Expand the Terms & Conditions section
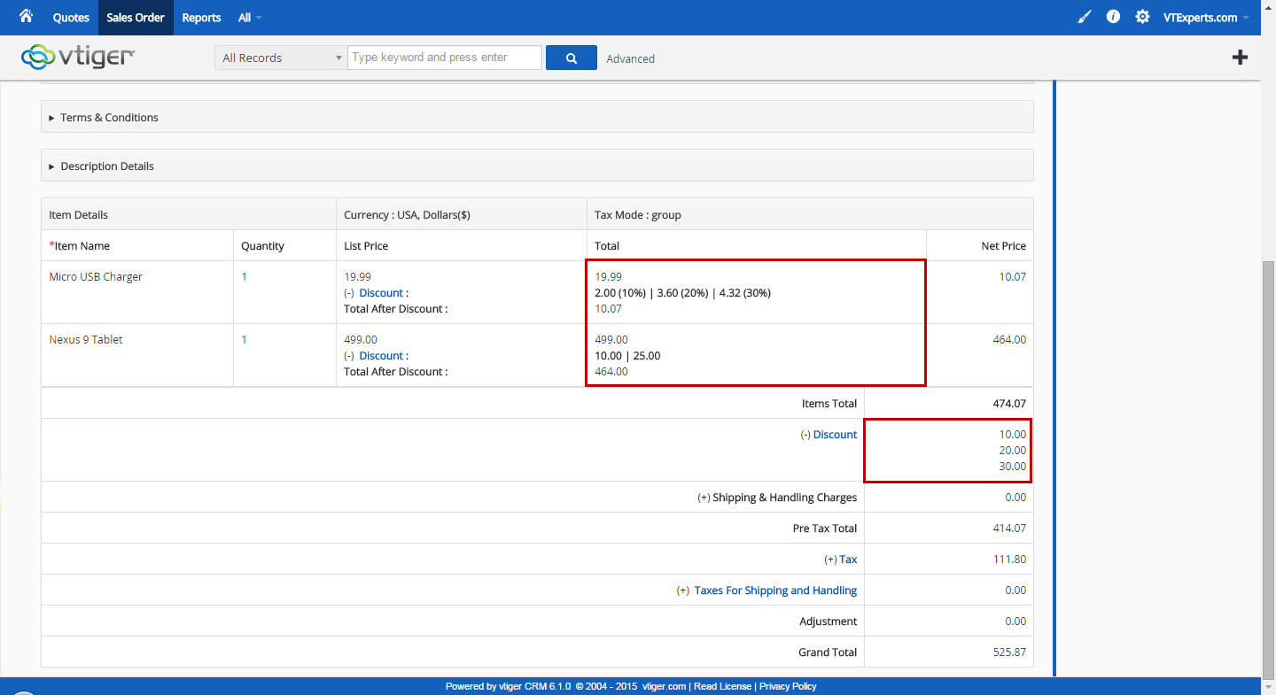Image resolution: width=1276 pixels, height=695 pixels. [x=537, y=117]
